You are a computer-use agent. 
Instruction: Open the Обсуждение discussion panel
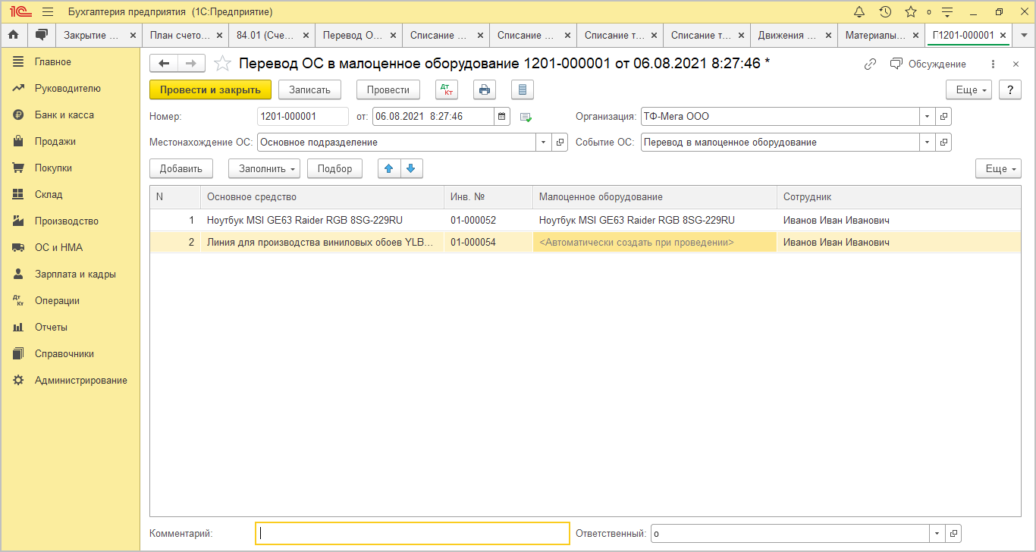928,64
